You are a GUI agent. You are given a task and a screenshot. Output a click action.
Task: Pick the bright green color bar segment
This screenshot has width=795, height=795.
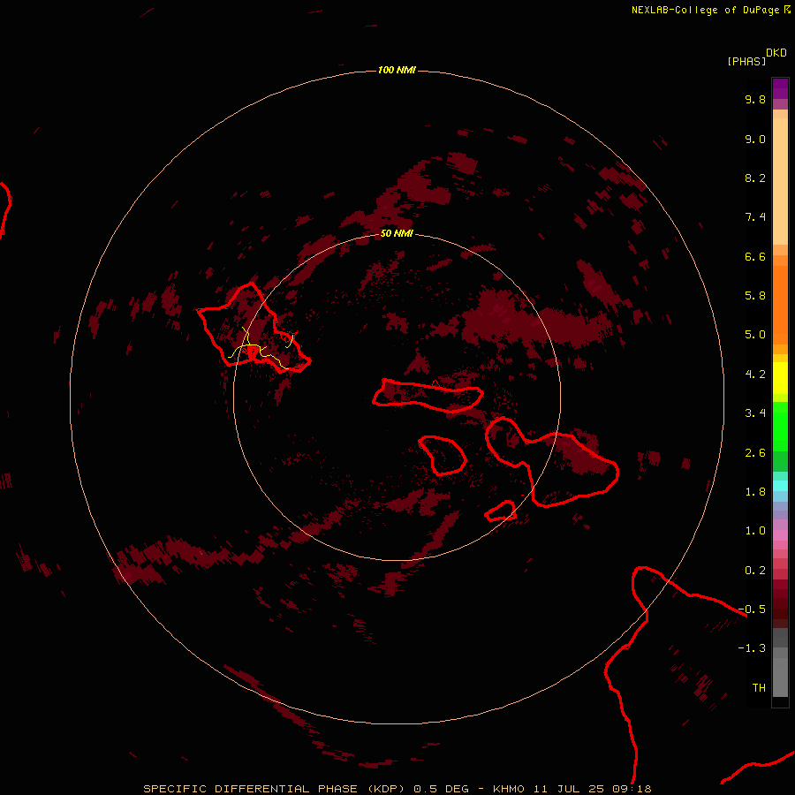pyautogui.click(x=780, y=426)
